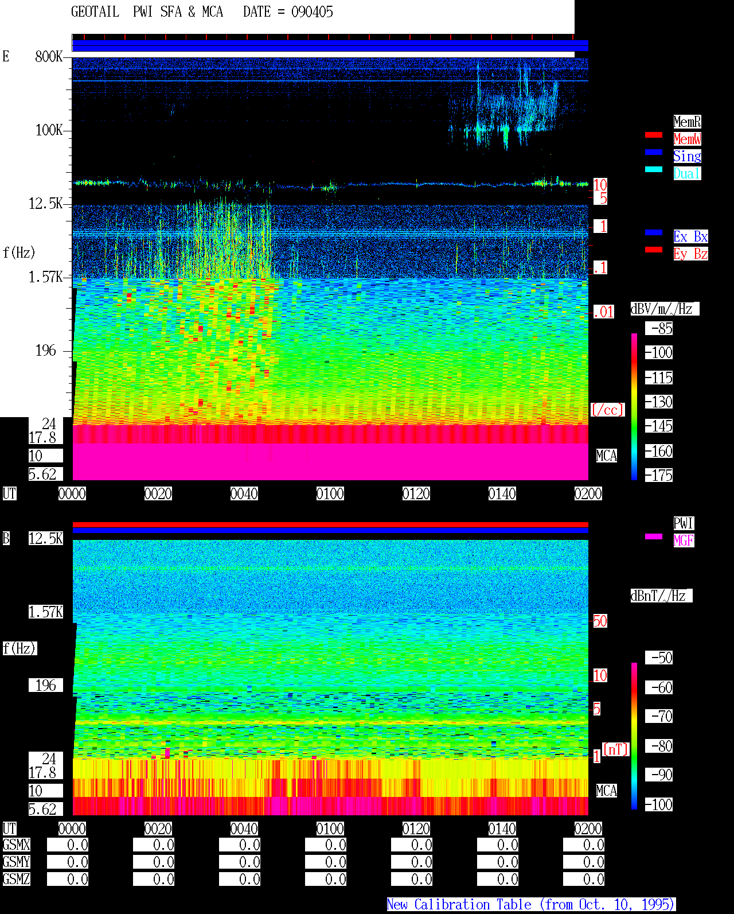Image resolution: width=734 pixels, height=914 pixels.
Task: Select the PWI legend label
Action: [x=684, y=523]
